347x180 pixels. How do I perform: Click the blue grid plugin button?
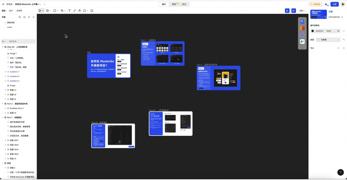tap(287, 10)
